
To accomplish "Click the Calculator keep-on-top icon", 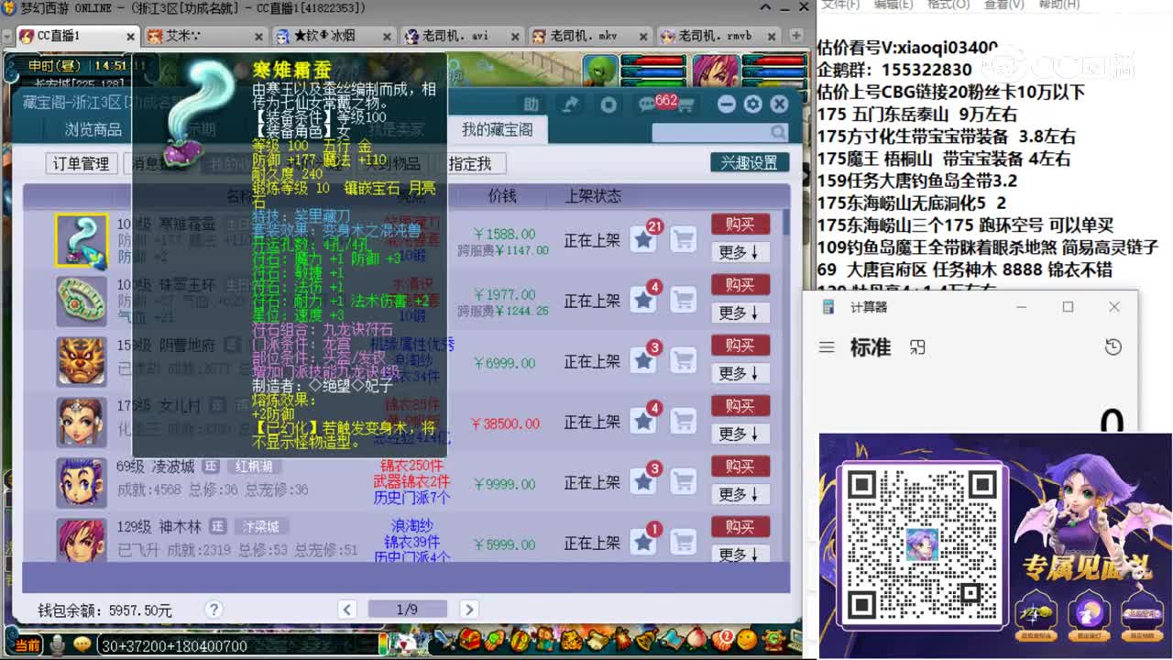I will pyautogui.click(x=917, y=346).
